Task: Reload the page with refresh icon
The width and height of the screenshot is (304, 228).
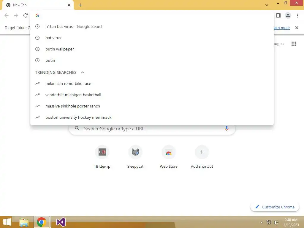Action: (26, 15)
